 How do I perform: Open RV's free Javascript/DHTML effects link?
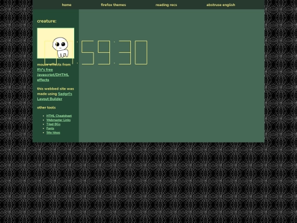pyautogui.click(x=53, y=75)
